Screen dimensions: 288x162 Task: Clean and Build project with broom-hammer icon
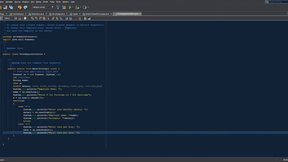pos(64,7)
